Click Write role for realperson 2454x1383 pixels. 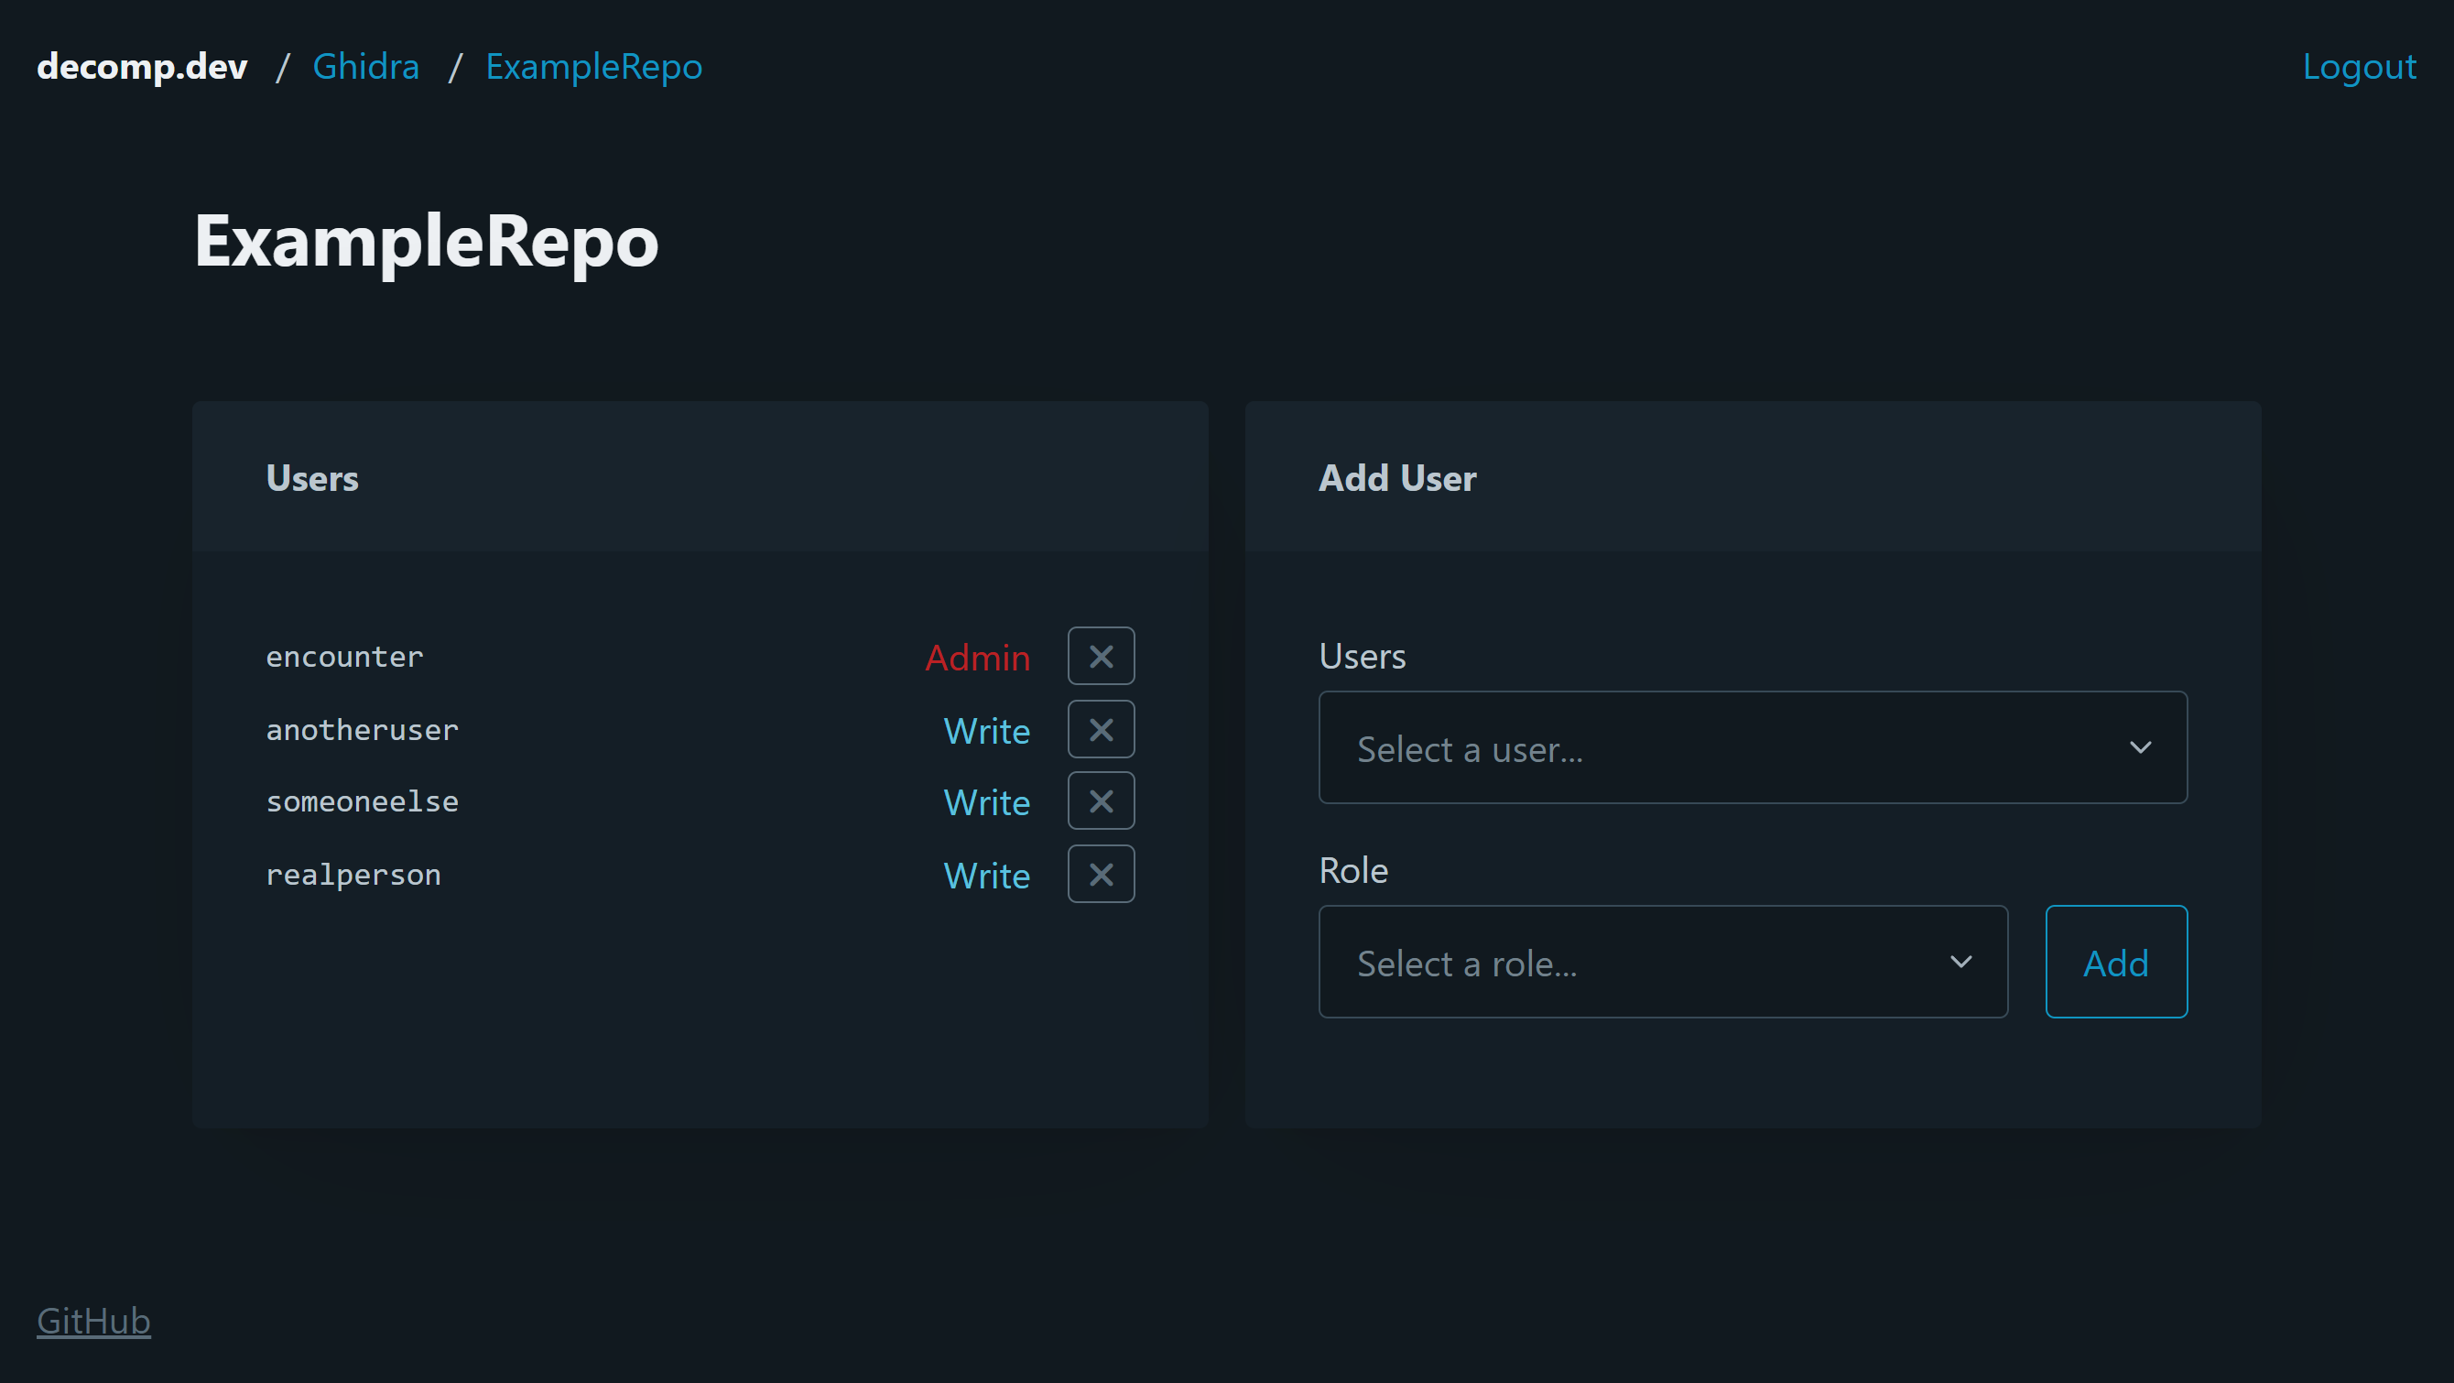[986, 876]
